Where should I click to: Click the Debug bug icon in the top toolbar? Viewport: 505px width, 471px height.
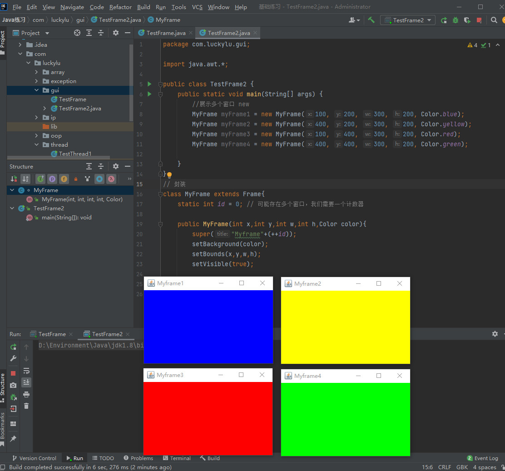[x=455, y=20]
